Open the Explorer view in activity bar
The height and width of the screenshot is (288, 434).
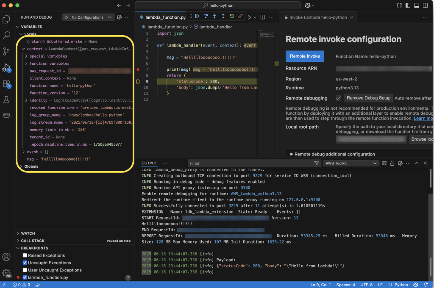click(6, 19)
